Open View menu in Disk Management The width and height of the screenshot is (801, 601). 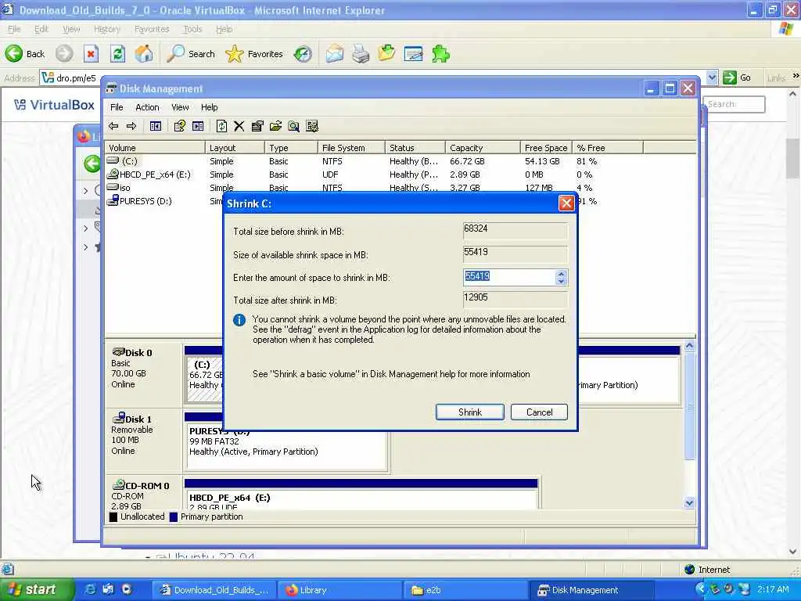click(180, 107)
